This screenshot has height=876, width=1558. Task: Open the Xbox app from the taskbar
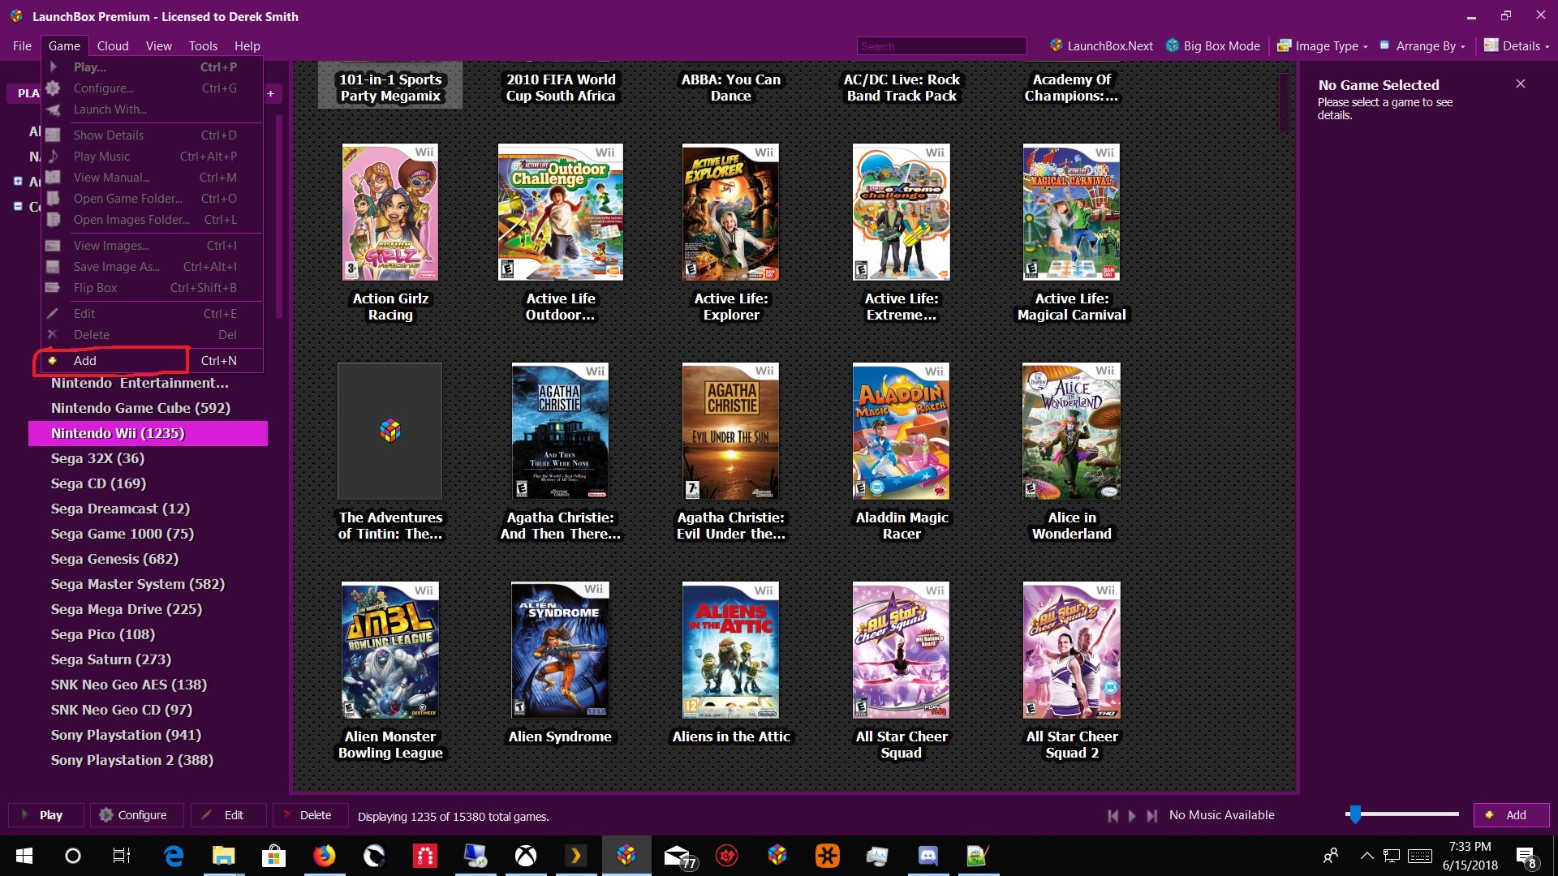[525, 856]
